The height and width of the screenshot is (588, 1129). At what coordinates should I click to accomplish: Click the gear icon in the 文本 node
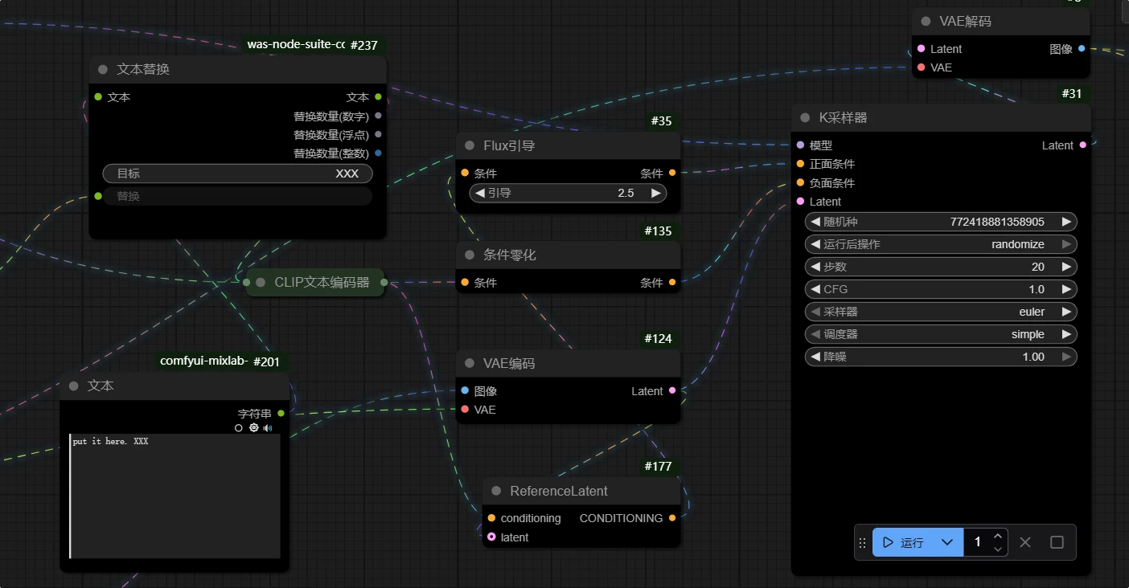pos(253,428)
